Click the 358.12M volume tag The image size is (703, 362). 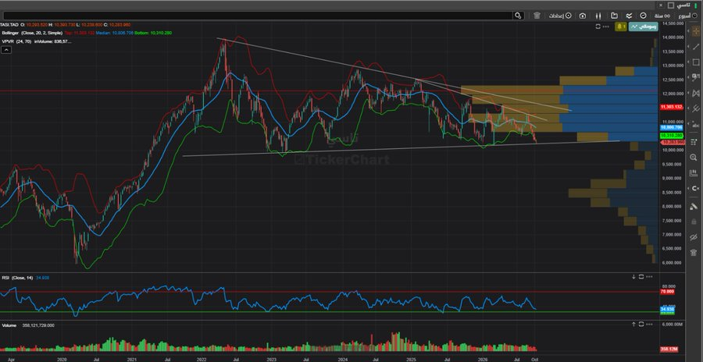pos(668,349)
